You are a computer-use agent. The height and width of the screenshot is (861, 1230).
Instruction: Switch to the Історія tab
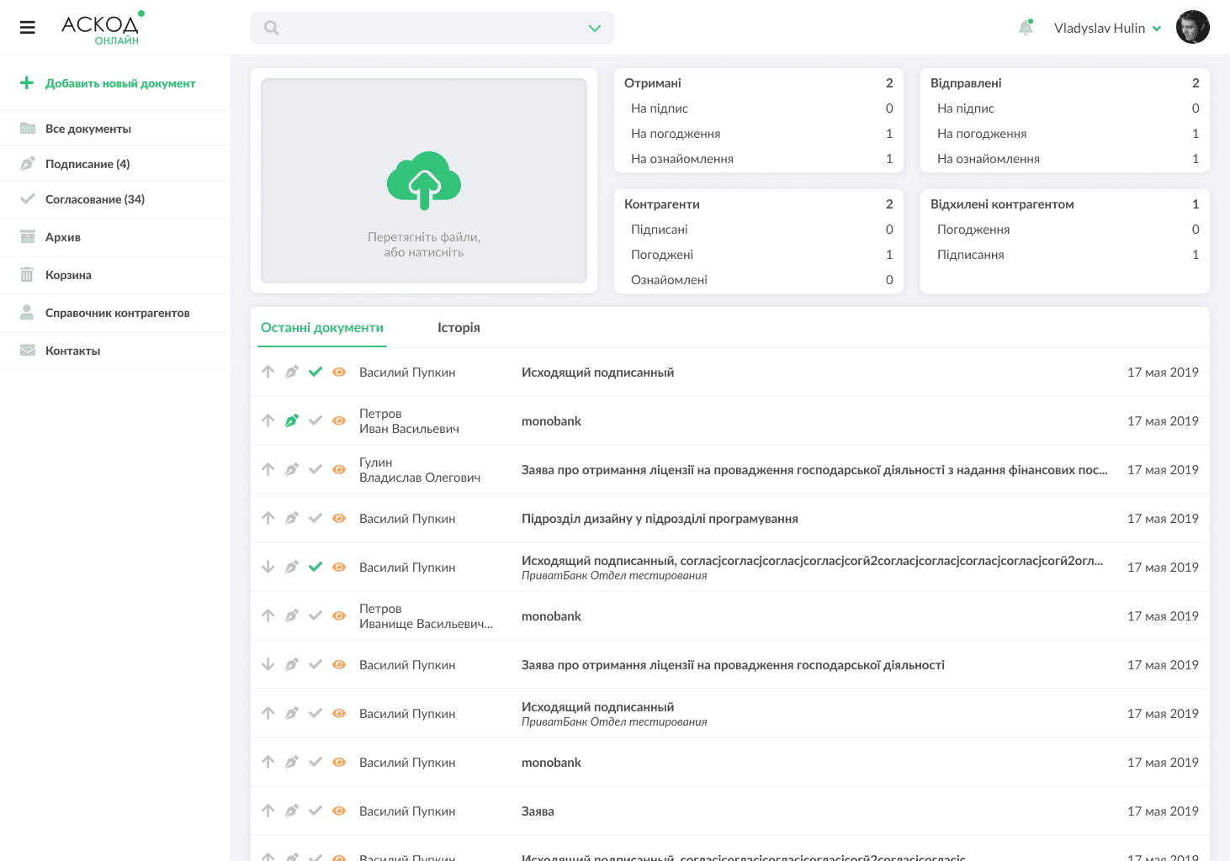pyautogui.click(x=459, y=327)
